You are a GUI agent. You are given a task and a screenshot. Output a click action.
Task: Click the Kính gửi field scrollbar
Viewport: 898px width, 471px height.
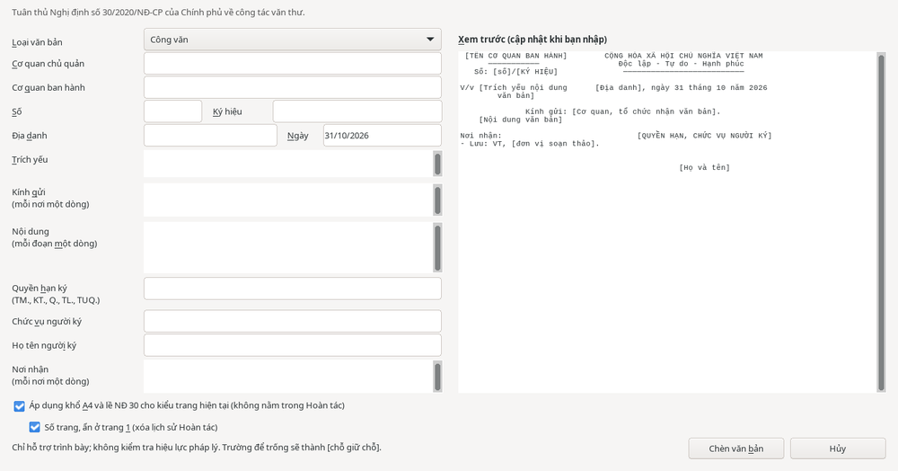point(437,200)
